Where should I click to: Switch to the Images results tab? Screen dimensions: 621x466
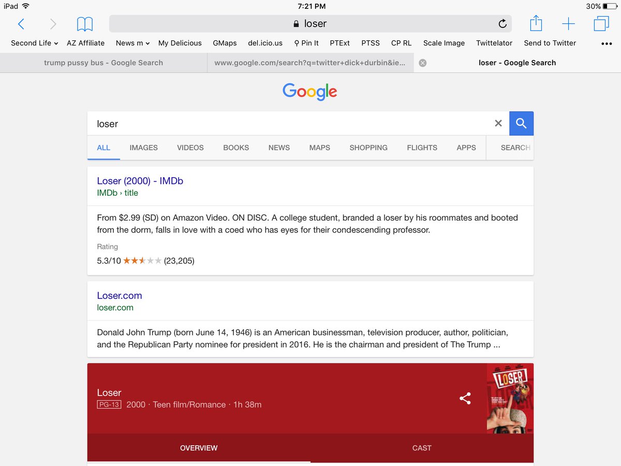pyautogui.click(x=143, y=148)
